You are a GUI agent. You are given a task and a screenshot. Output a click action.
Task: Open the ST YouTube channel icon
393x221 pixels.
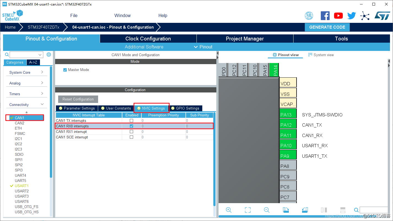coord(338,16)
